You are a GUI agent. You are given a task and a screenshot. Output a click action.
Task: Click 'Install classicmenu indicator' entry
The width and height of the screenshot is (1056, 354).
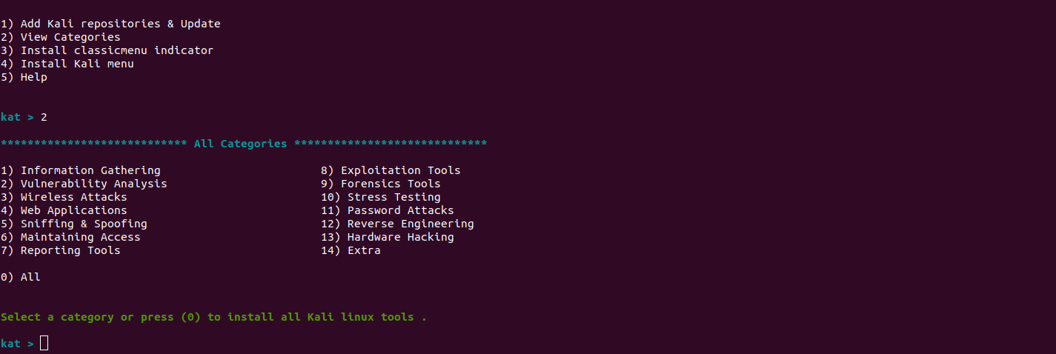tap(107, 50)
